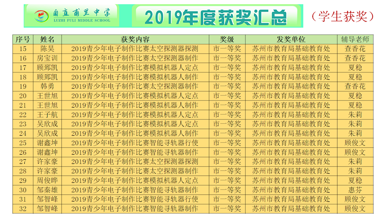Viewport: 387px width, 220px height.
Task: Click the name cell 房宝训
Action: tap(47, 58)
